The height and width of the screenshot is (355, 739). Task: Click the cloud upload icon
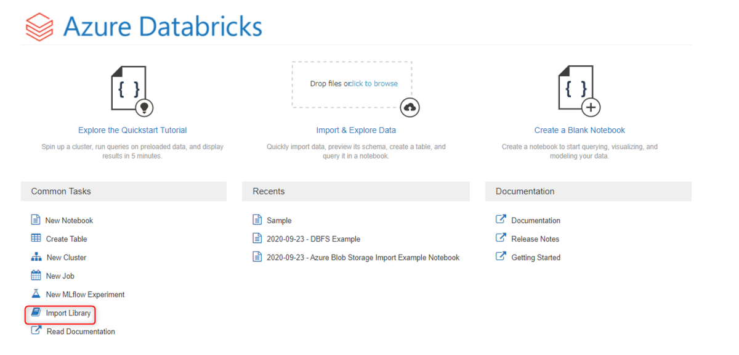click(410, 108)
